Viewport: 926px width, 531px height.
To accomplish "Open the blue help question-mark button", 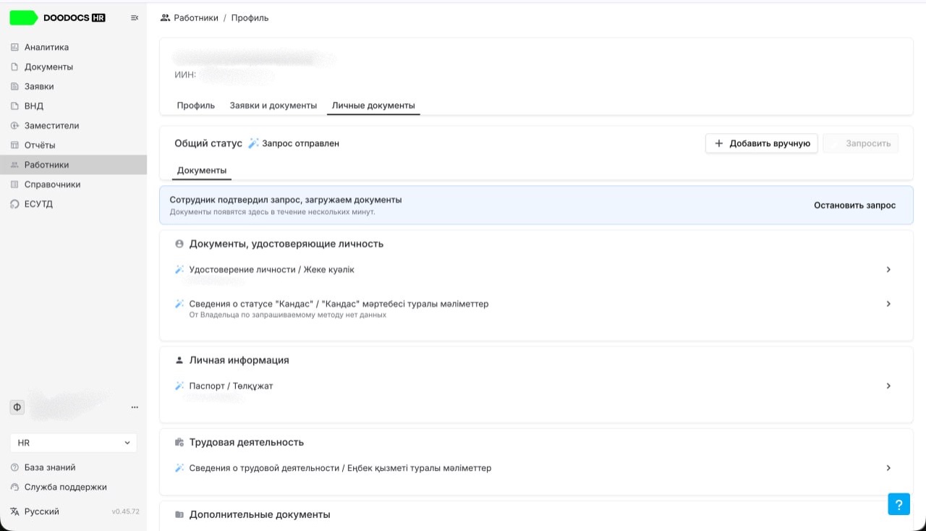I will [899, 504].
